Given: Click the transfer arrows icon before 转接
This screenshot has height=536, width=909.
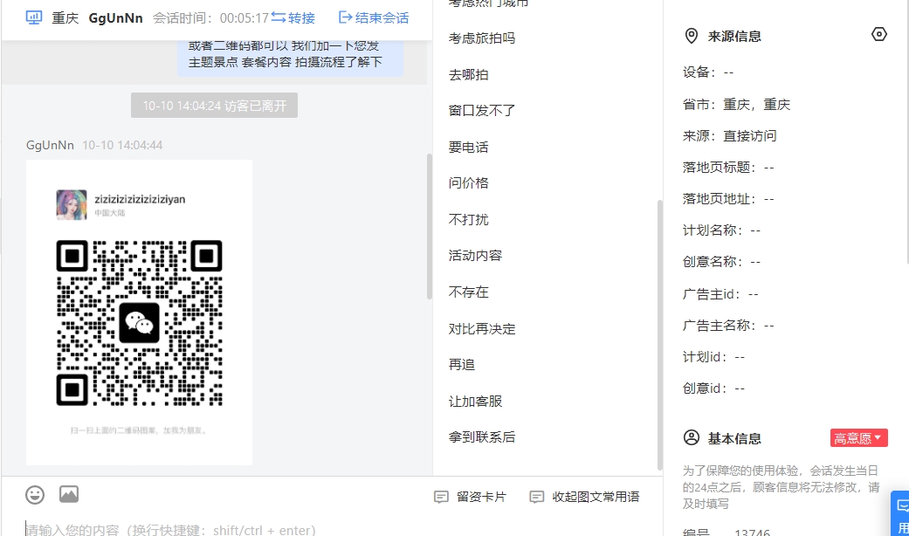Looking at the screenshot, I should tap(279, 17).
